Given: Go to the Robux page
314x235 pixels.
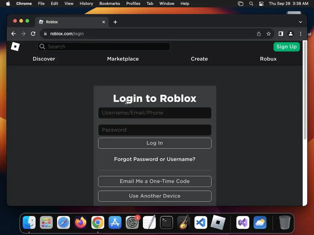Looking at the screenshot, I should [268, 59].
